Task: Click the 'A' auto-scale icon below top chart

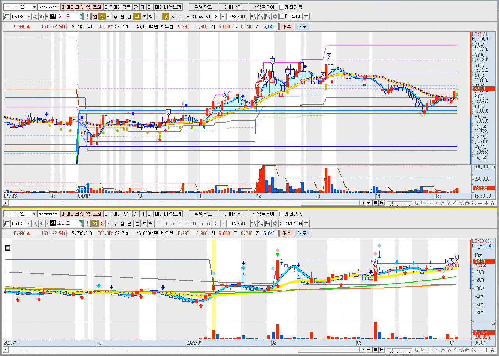Action: [492, 203]
